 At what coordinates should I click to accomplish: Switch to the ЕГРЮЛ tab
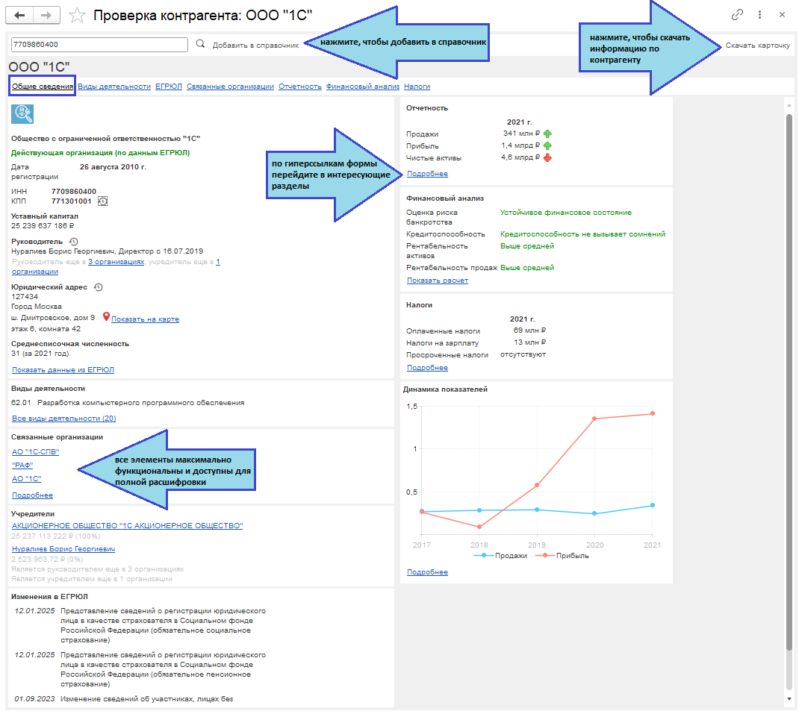pos(169,87)
